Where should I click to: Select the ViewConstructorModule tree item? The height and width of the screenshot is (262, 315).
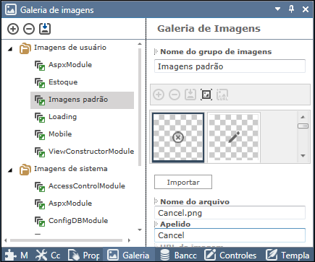(x=91, y=152)
